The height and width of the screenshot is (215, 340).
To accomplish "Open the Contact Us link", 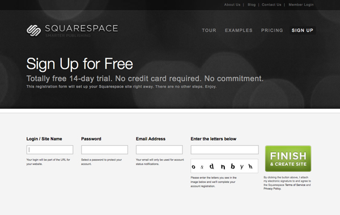I will click(x=271, y=5).
